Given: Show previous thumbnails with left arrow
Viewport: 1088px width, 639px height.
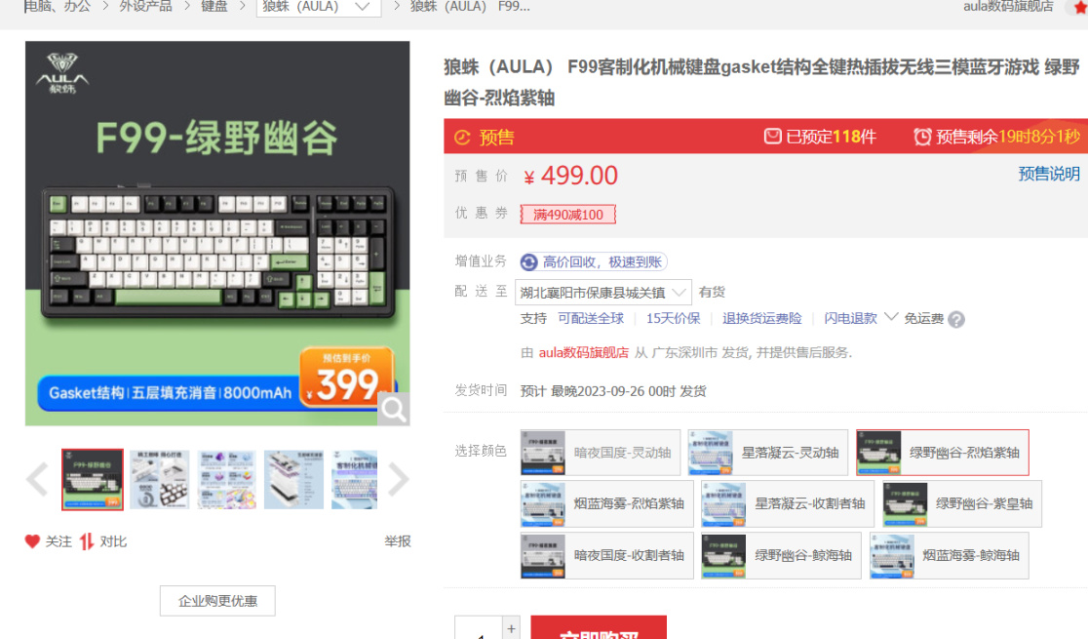Looking at the screenshot, I should pos(37,479).
